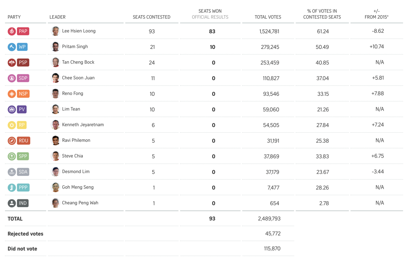Image resolution: width=412 pixels, height=257 pixels.
Task: Select the Tan Cheng Bock leader name
Action: 78,62
